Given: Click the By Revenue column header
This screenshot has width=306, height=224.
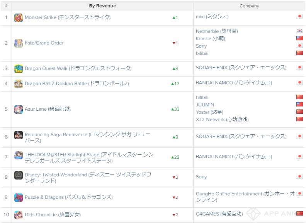Looking at the screenshot, I should (x=102, y=6).
